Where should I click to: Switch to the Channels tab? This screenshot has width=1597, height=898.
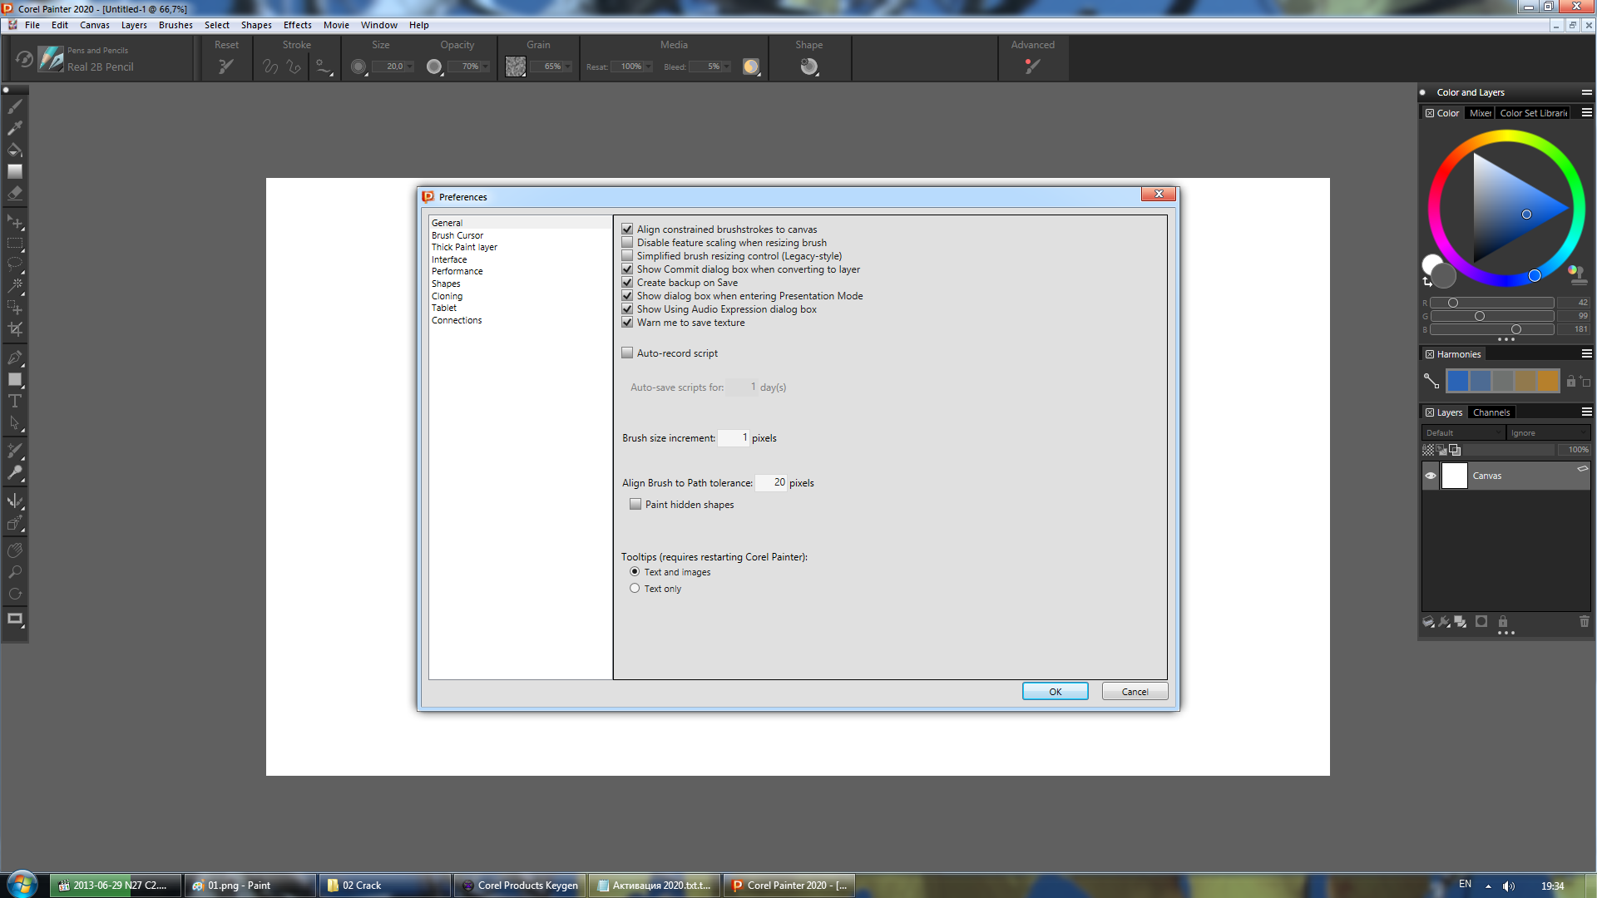(1491, 412)
